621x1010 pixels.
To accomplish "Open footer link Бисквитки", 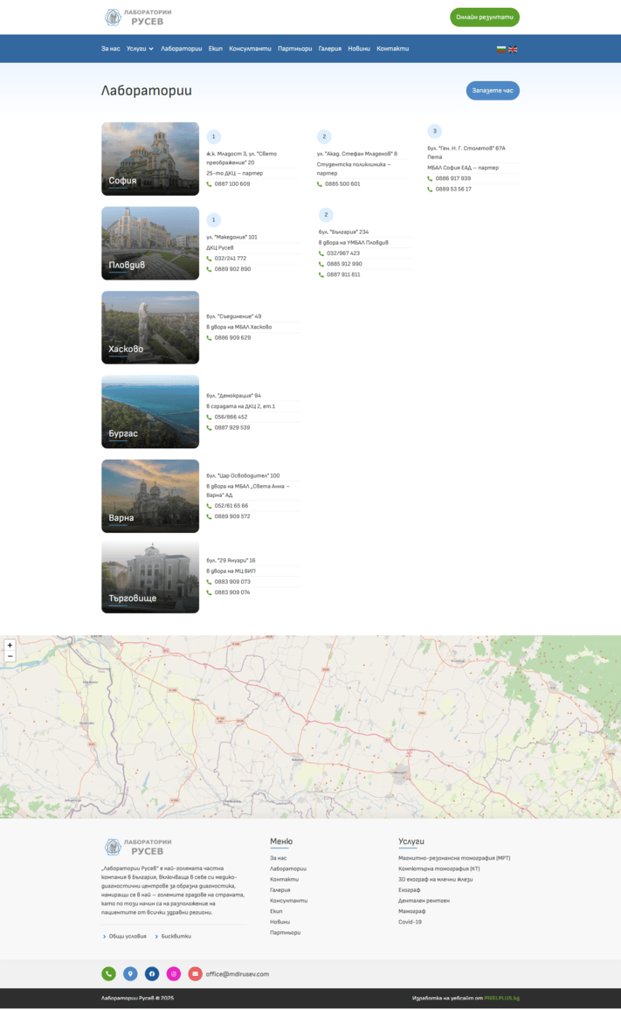I will 176,937.
